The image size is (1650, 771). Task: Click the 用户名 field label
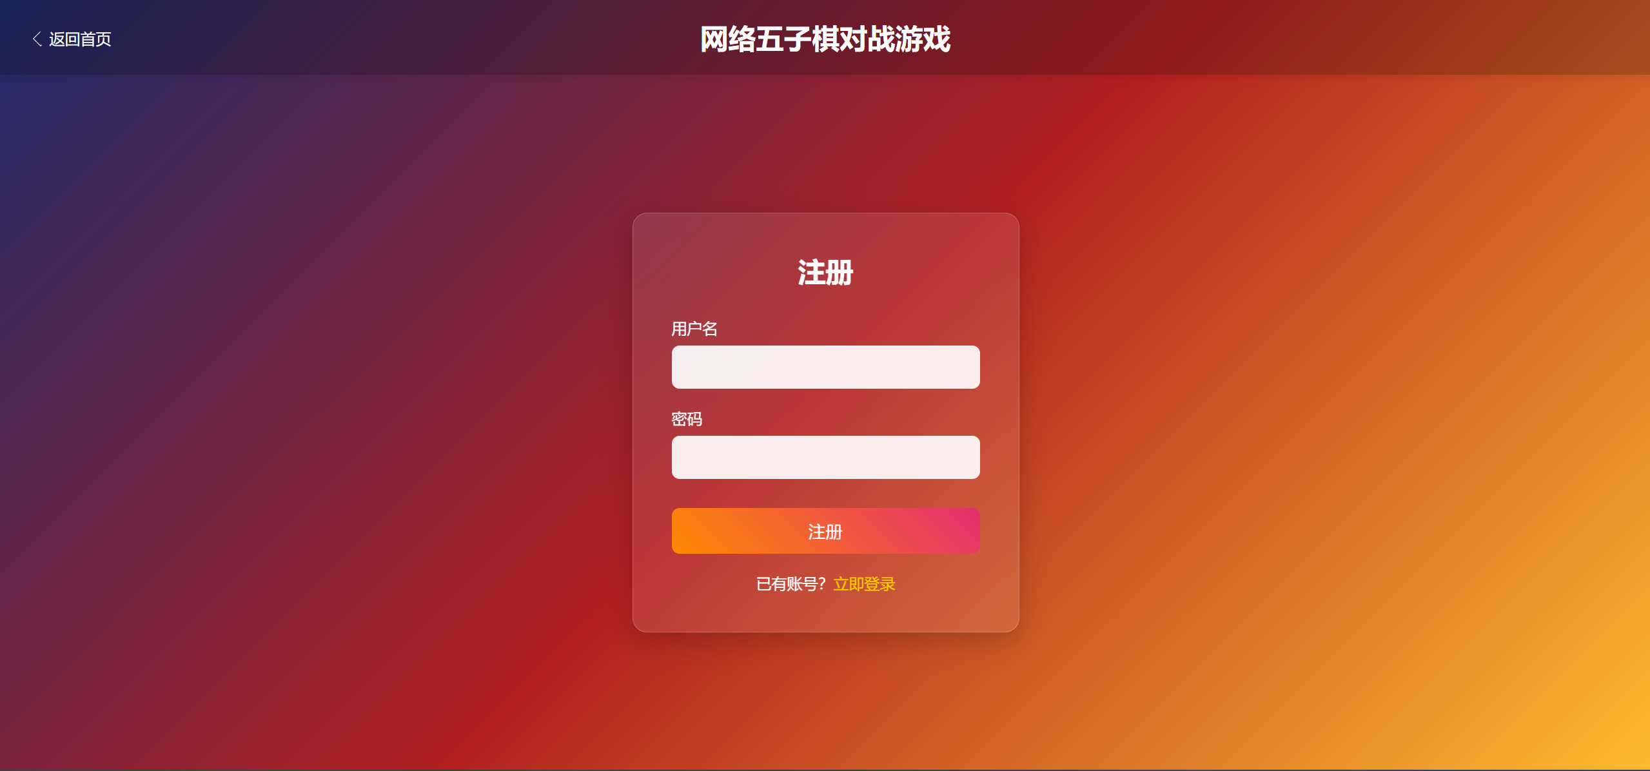pos(694,329)
